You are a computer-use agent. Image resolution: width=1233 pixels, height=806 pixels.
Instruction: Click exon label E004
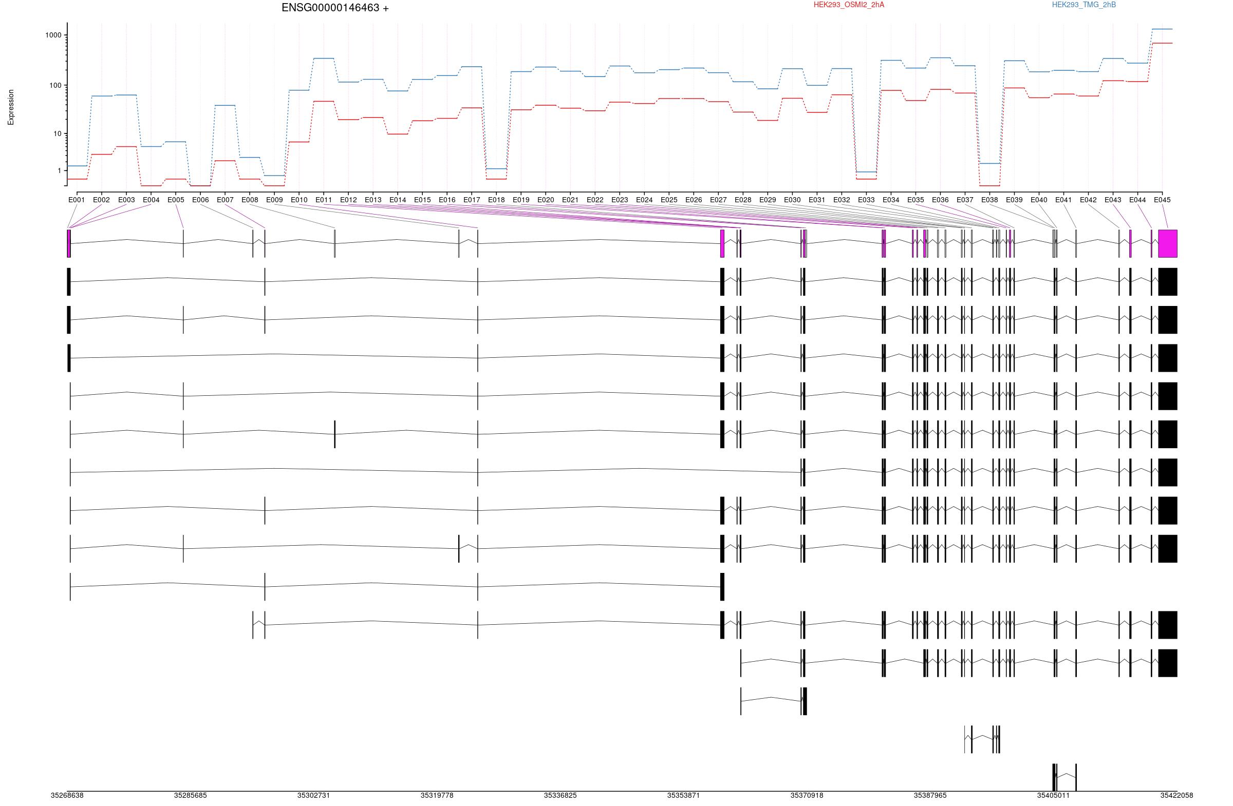151,200
